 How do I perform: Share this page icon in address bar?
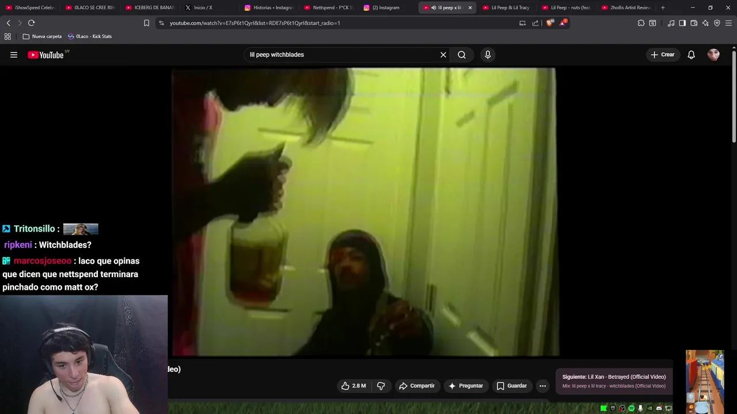pos(535,23)
